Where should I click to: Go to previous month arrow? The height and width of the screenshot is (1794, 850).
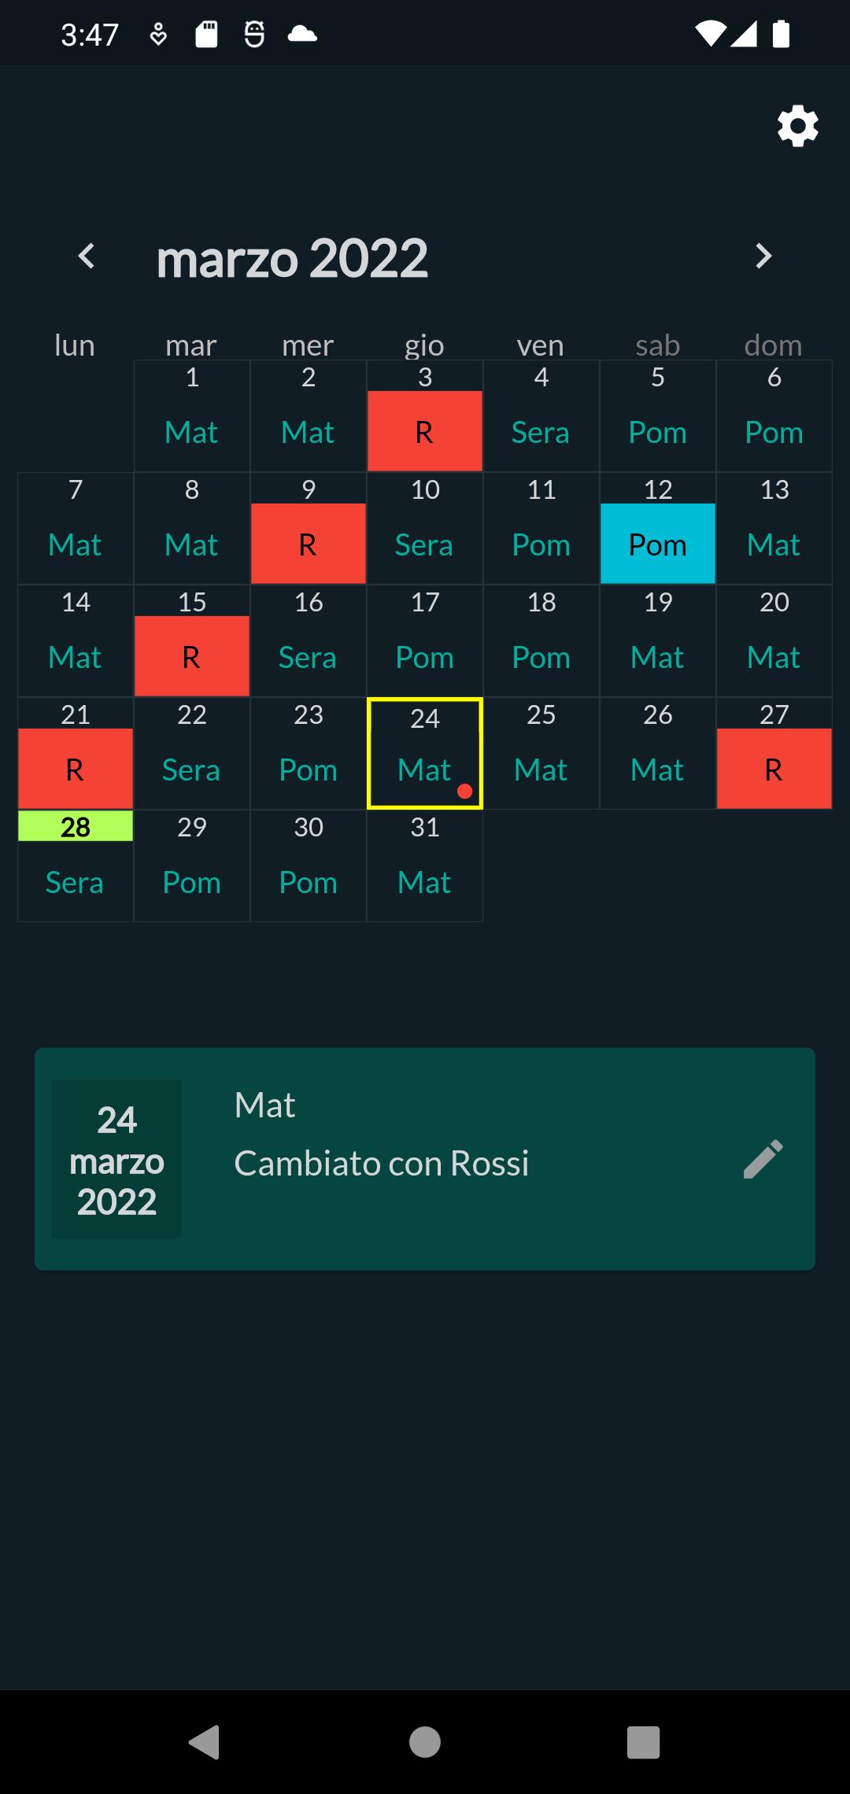pyautogui.click(x=87, y=256)
